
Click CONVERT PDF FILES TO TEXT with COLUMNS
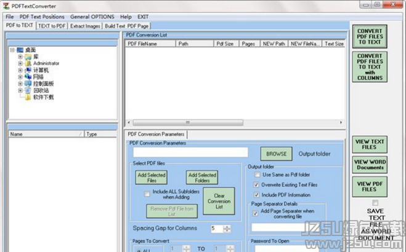pos(370,67)
